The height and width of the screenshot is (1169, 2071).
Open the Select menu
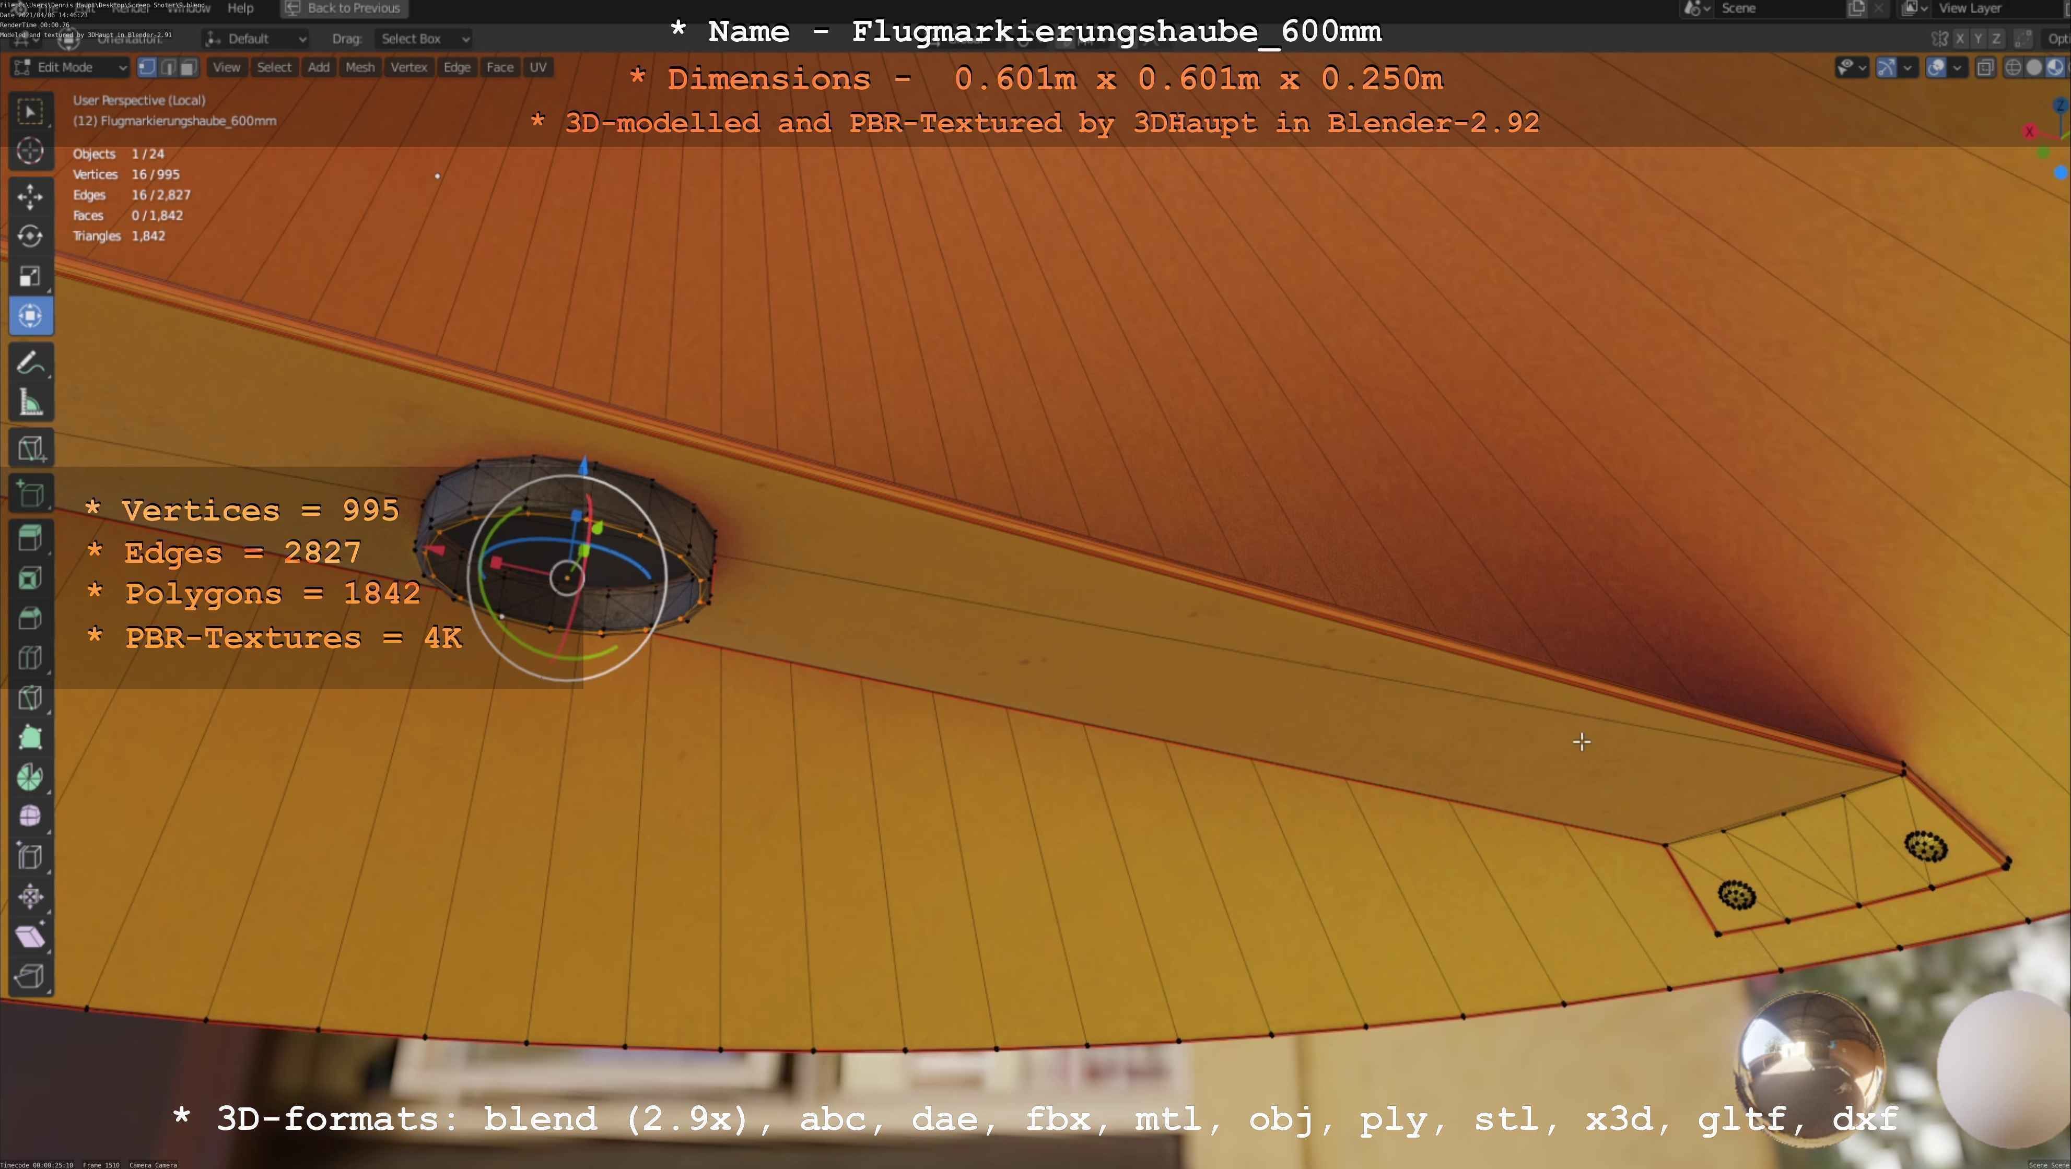tap(274, 67)
